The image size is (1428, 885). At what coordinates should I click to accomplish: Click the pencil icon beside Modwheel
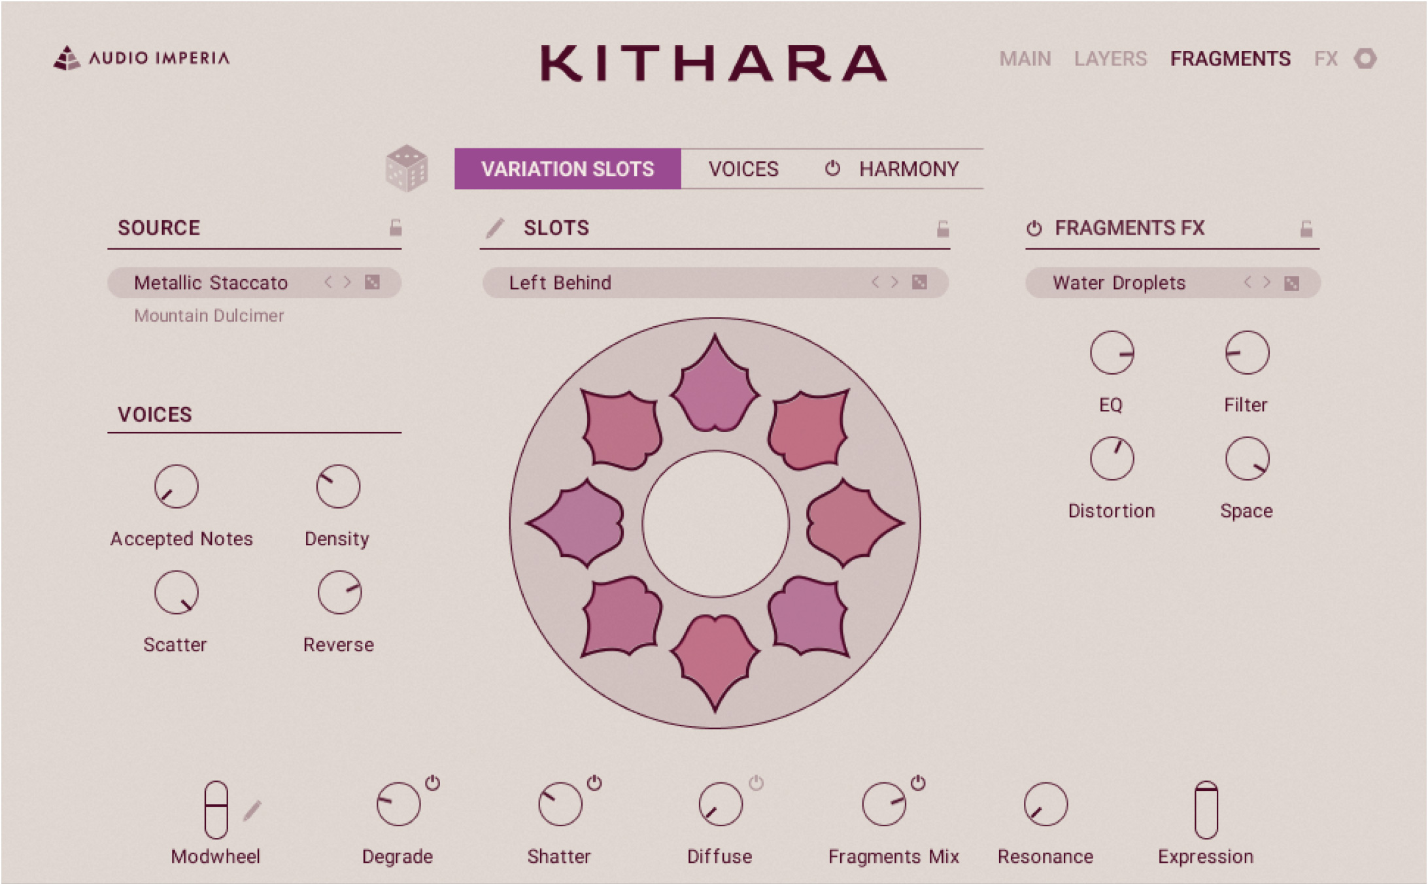(252, 810)
